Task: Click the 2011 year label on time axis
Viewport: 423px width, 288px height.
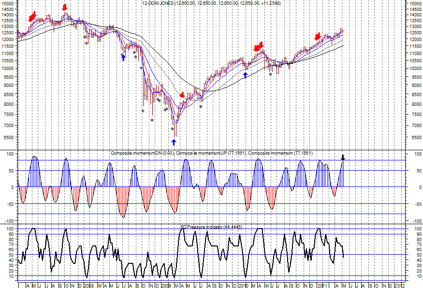Action: tap(322, 286)
